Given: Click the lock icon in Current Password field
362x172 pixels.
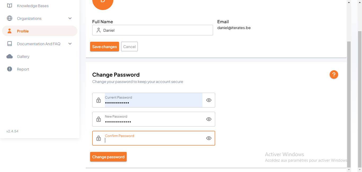Looking at the screenshot, I should click(99, 100).
